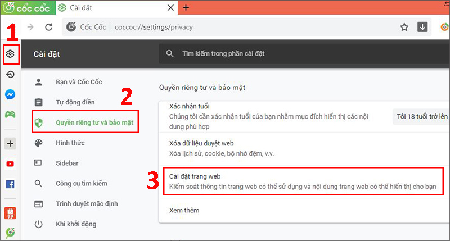
Task: Click the address bar URL coccoc://settings/privacy
Action: (x=154, y=27)
